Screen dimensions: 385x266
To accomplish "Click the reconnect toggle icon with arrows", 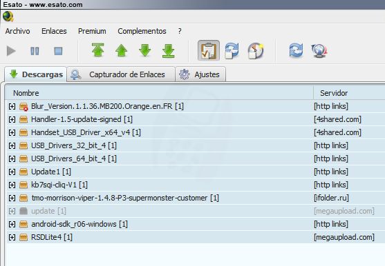I will coord(232,51).
